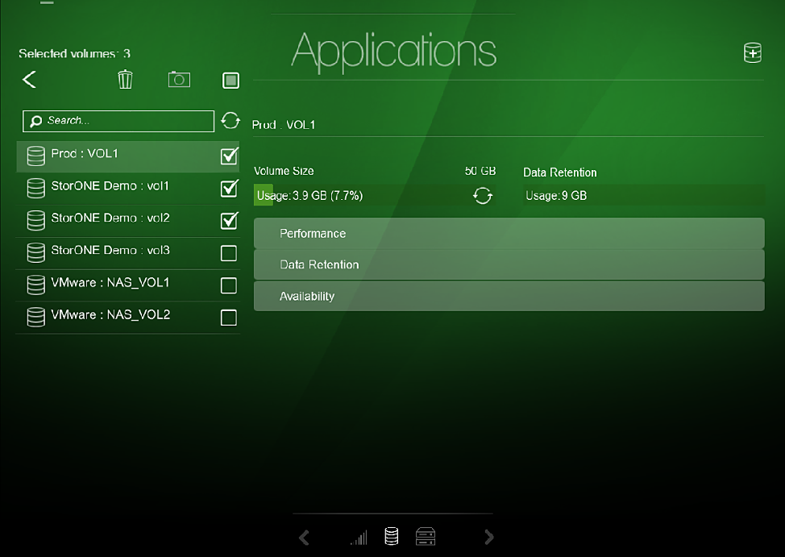Click the database icon in bottom navigation
785x557 pixels.
coord(392,537)
